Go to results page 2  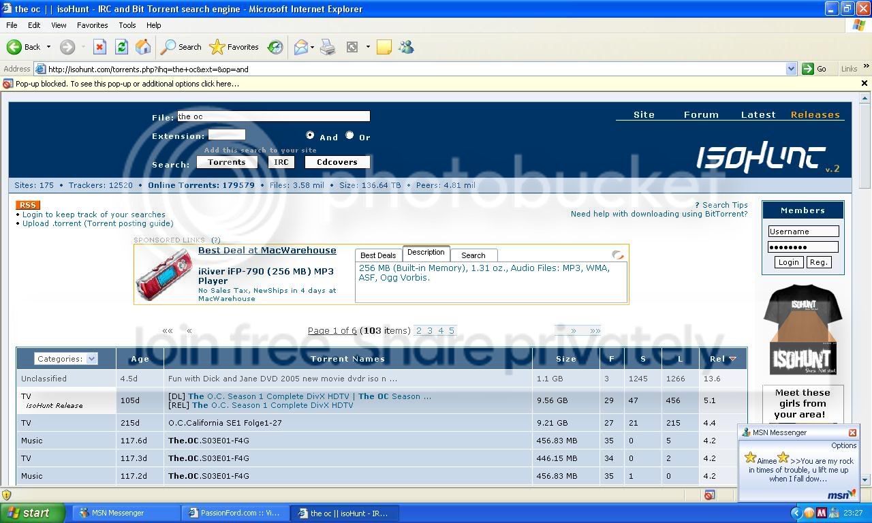point(419,331)
